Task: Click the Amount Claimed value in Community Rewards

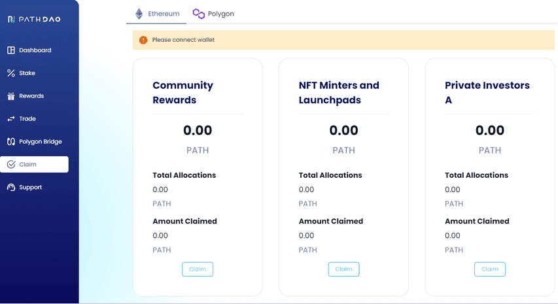Action: [160, 235]
